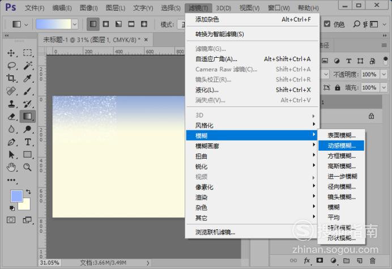
Task: Choose Linear Gradient style
Action: click(93, 24)
